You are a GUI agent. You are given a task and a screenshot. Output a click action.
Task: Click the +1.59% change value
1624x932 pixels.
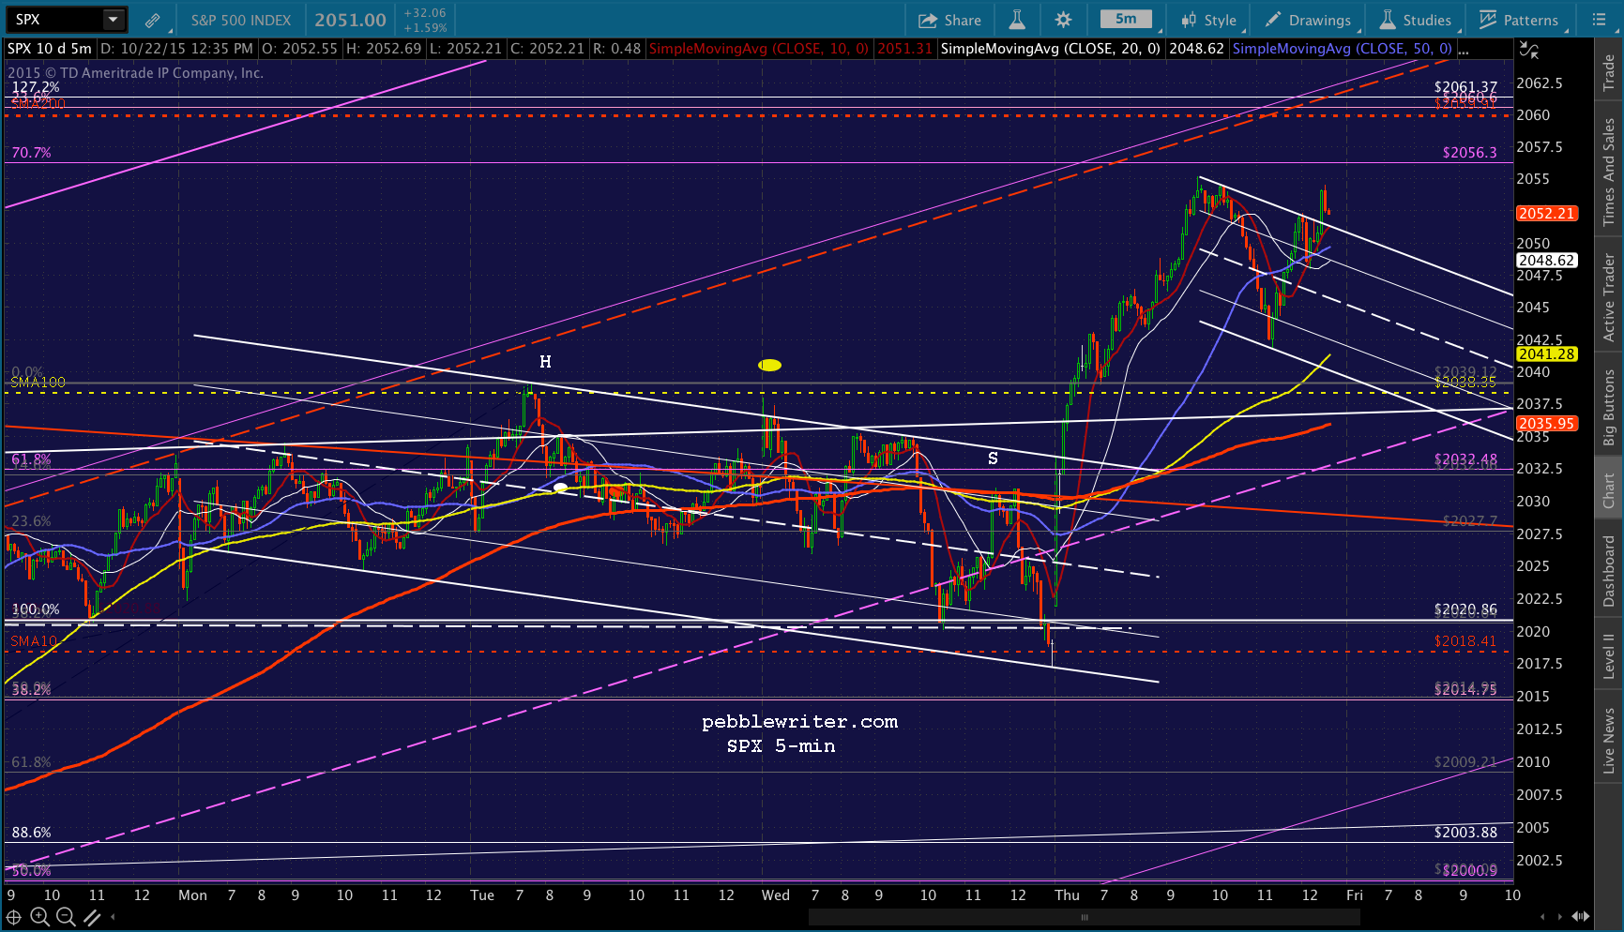(425, 28)
